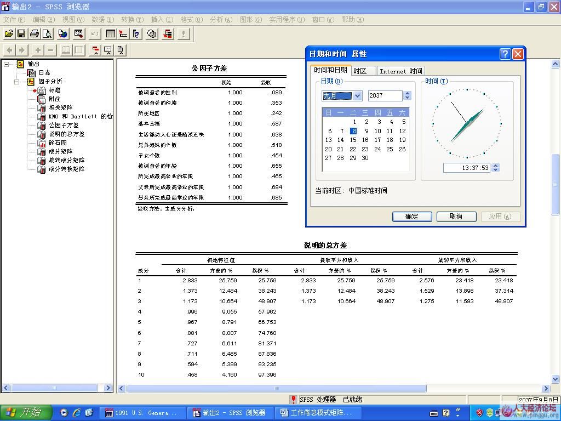
Task: Click the Use Sets overlapping circles icon
Action: point(152,34)
